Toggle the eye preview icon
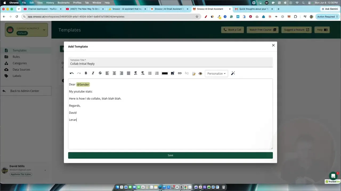The image size is (341, 191). tap(200, 73)
